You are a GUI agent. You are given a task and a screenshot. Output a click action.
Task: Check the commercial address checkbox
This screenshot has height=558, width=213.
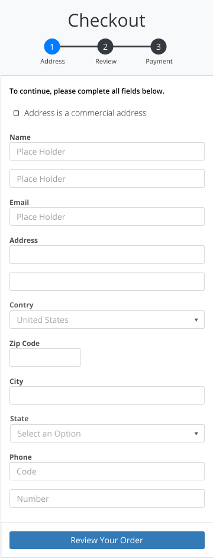point(16,113)
